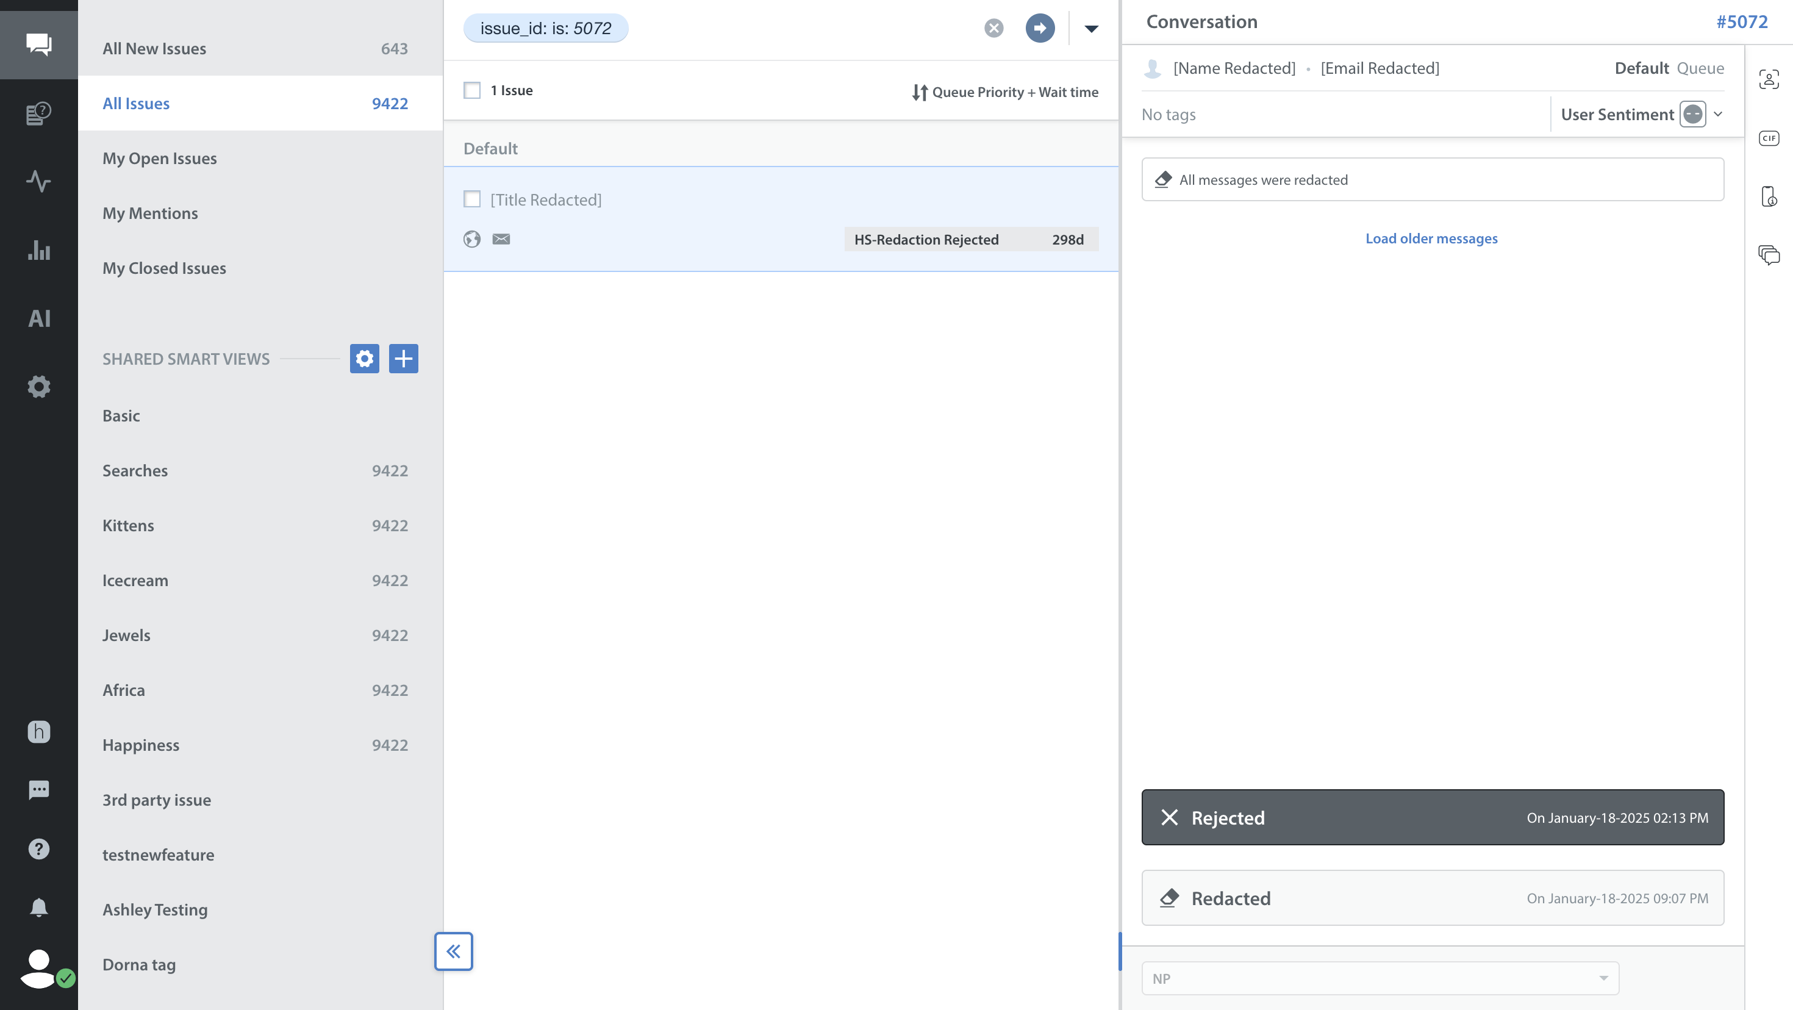Open the activity pulse icon in sidebar
This screenshot has width=1793, height=1010.
point(38,182)
